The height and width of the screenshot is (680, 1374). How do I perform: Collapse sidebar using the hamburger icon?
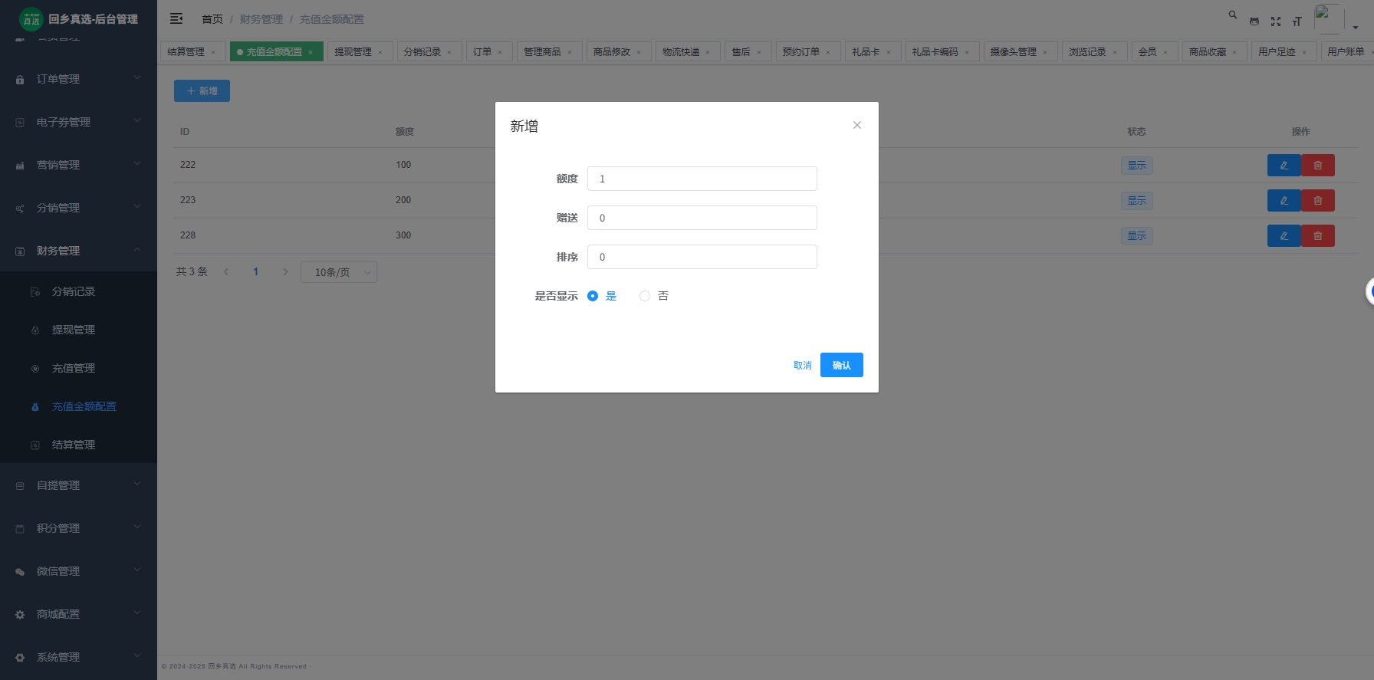pyautogui.click(x=176, y=18)
